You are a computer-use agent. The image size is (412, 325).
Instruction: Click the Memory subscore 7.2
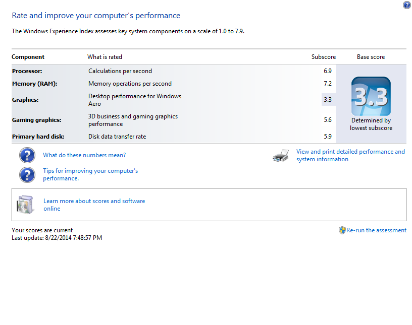328,84
